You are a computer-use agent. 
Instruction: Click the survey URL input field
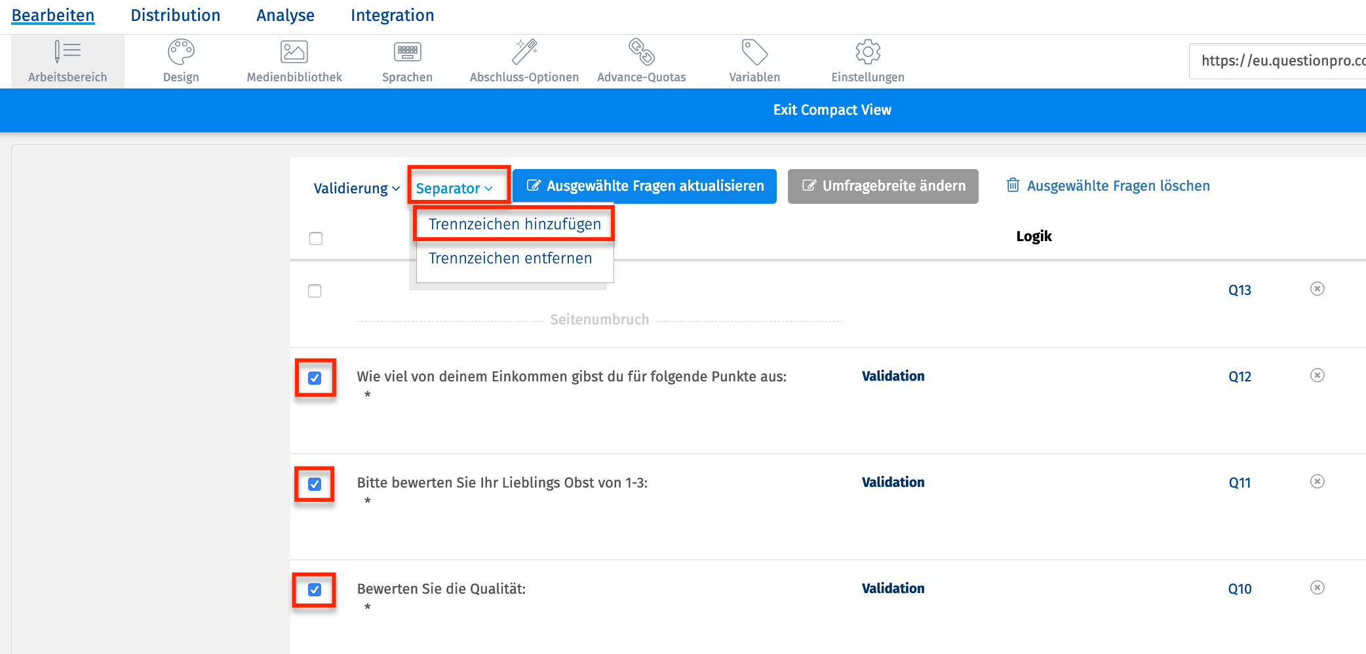click(x=1278, y=61)
